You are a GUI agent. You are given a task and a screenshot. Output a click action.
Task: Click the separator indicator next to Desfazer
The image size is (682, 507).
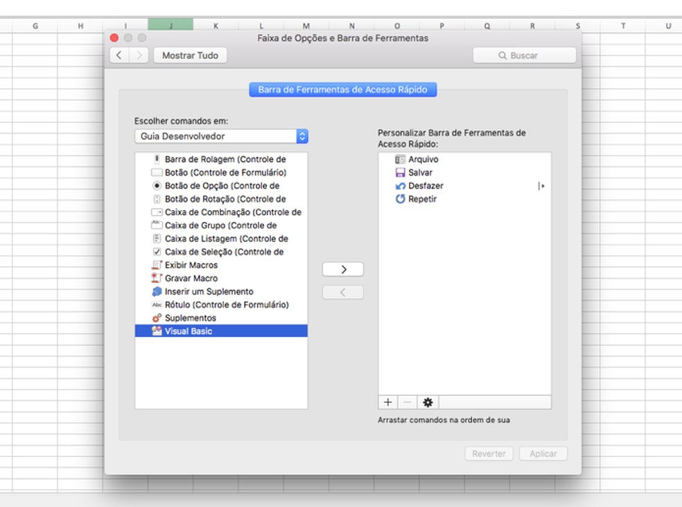coord(541,186)
